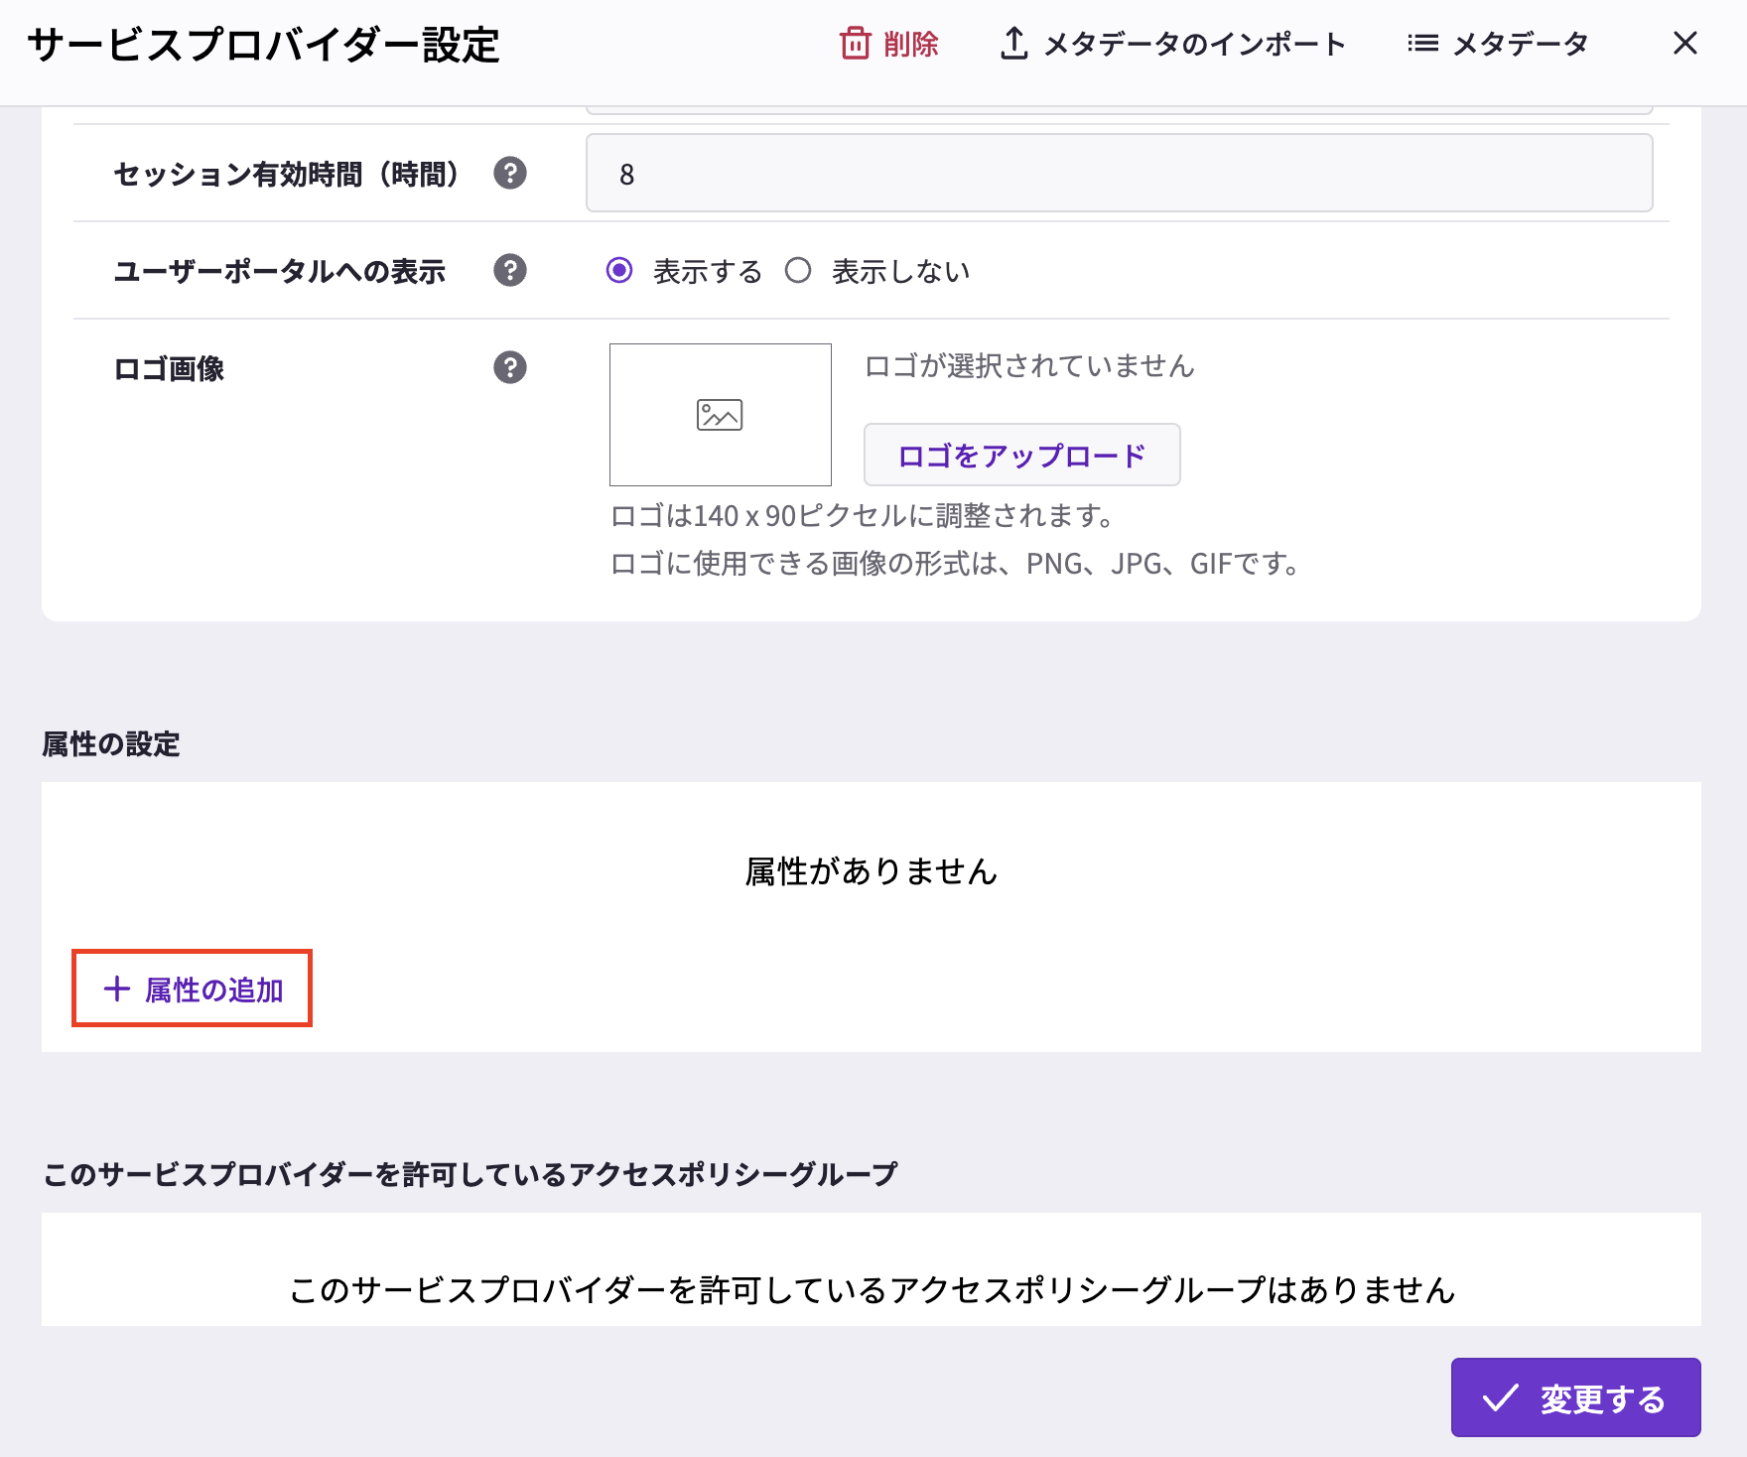Click the 属性がありません text

[872, 871]
